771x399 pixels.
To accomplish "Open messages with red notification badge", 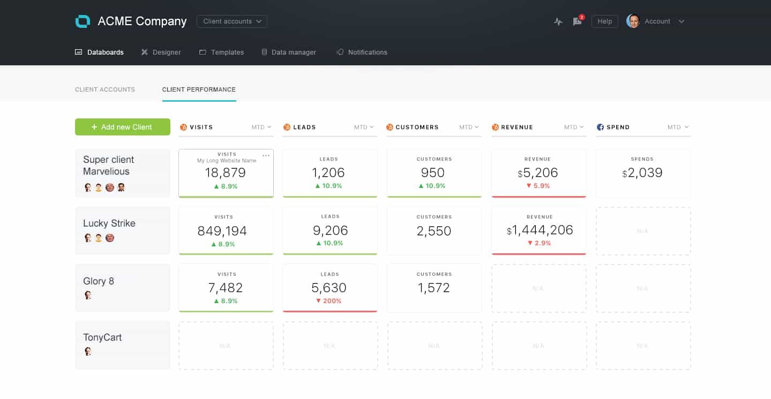I will pos(577,21).
